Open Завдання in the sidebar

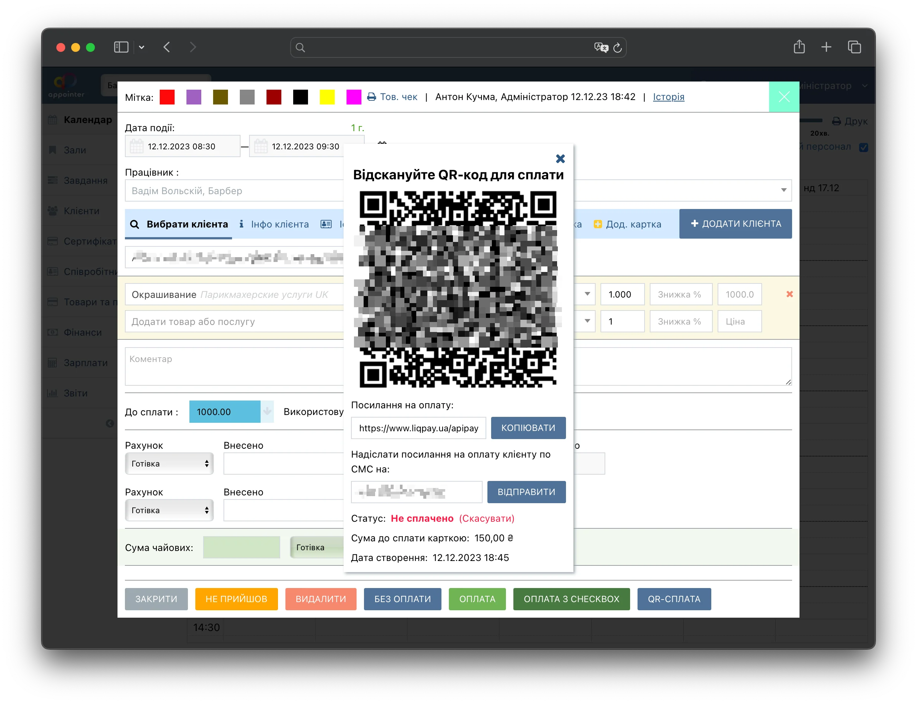pyautogui.click(x=78, y=180)
